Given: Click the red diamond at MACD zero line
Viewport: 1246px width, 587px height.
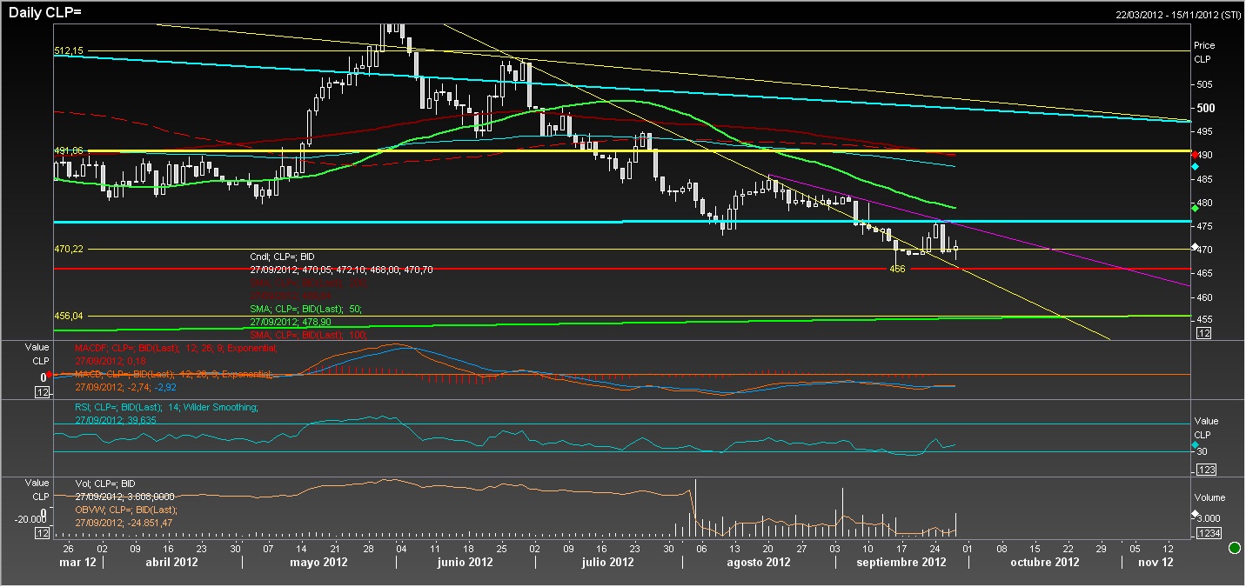Looking at the screenshot, I should tap(50, 375).
